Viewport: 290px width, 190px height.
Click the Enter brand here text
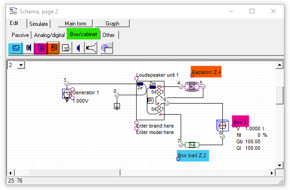(155, 126)
